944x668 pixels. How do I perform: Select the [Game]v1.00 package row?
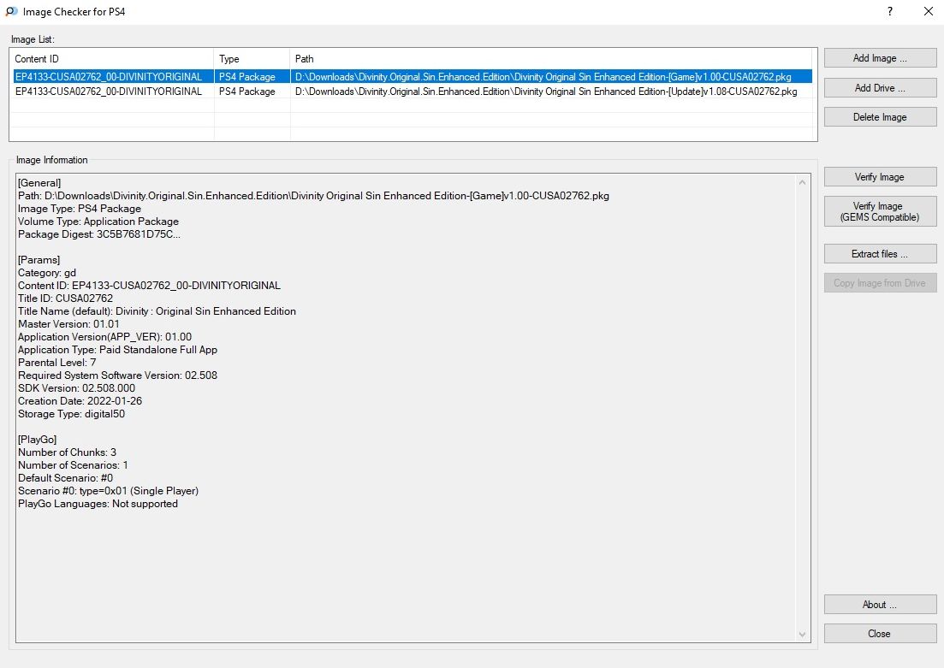(413, 77)
